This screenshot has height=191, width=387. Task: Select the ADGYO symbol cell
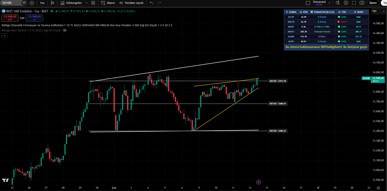coord(291,22)
